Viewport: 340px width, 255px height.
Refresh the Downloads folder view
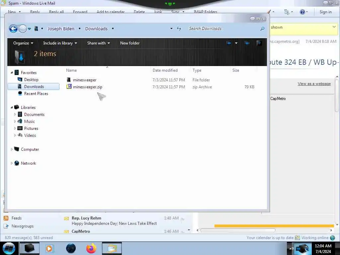[179, 29]
